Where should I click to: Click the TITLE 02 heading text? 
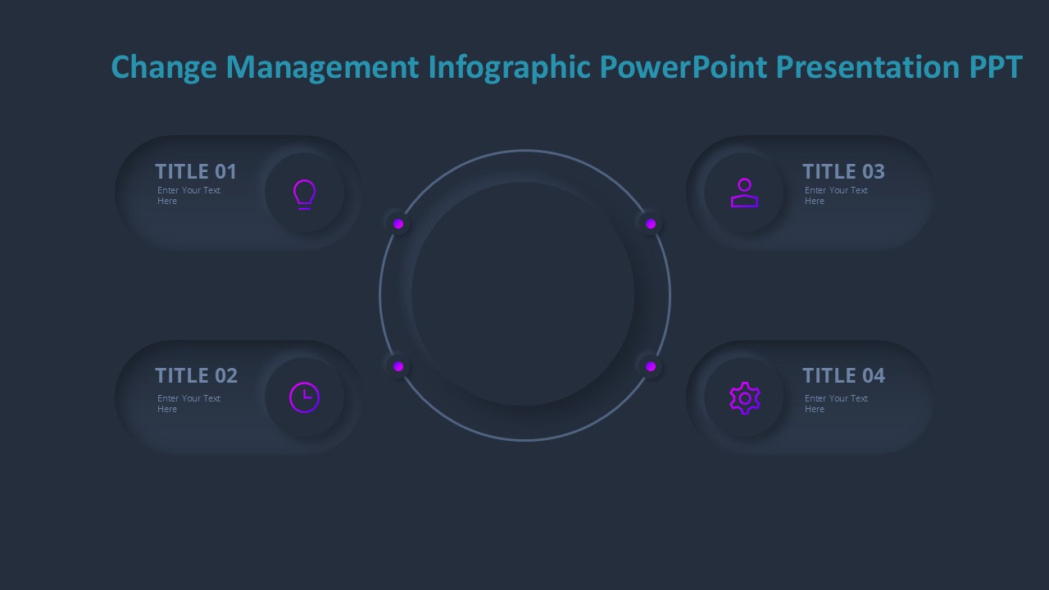click(196, 375)
